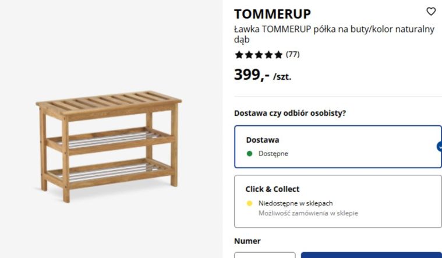
Task: Open the TOMMERUP bench product image
Action: [108, 146]
